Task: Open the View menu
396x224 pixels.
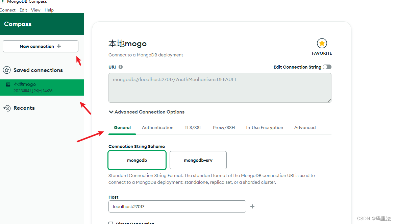Action: 35,10
